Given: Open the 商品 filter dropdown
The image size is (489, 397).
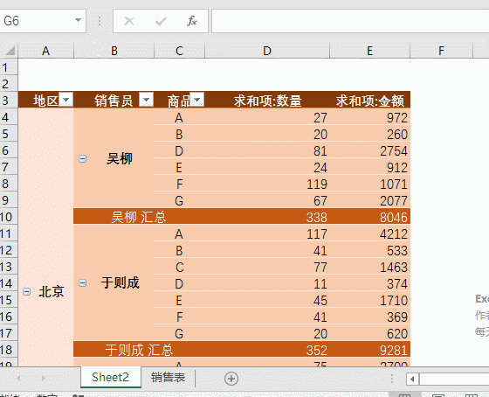Looking at the screenshot, I should (197, 100).
